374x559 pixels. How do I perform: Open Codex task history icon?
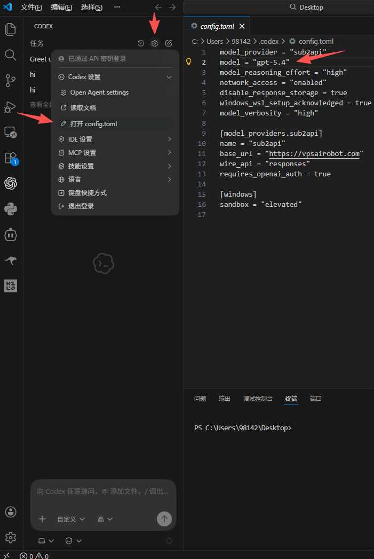pos(141,43)
